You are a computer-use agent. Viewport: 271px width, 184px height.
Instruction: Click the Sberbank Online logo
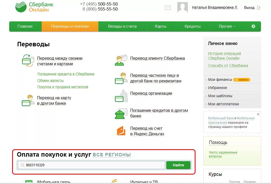tap(34, 7)
